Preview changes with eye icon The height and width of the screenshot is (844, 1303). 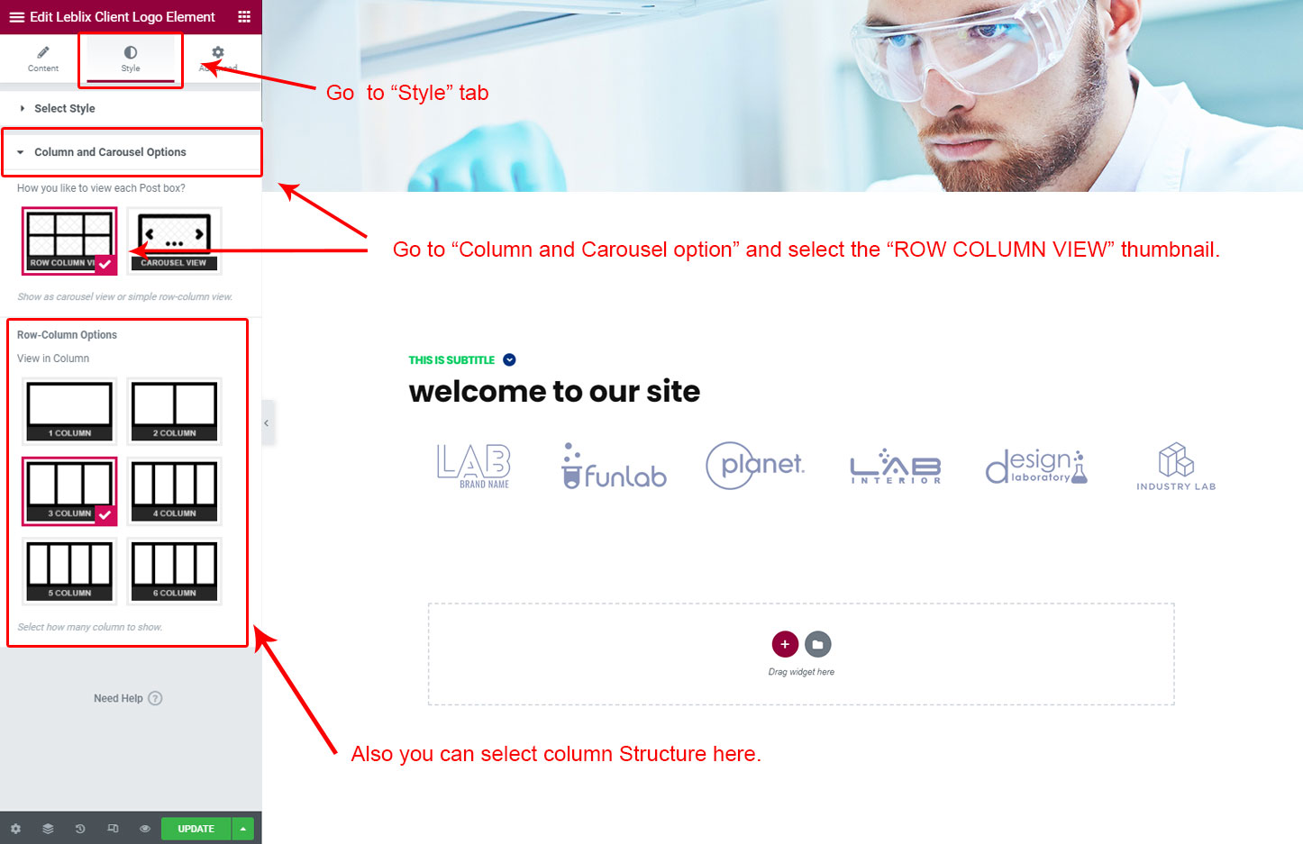coord(145,829)
